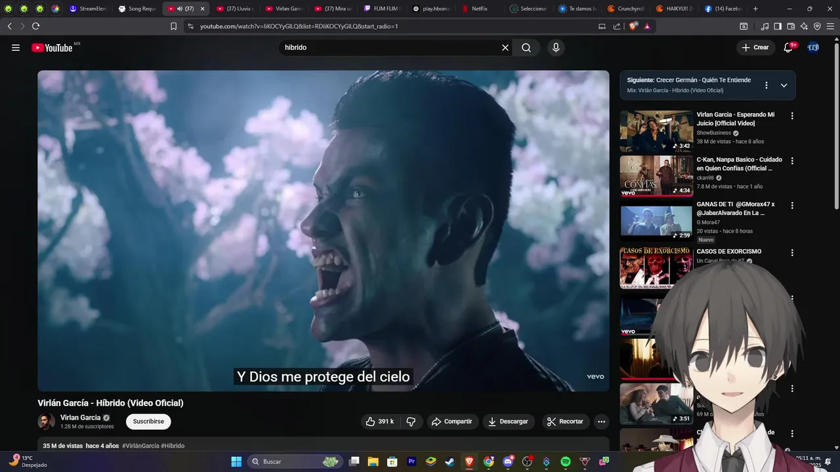Open the #Híbrido hashtag link

173,446
